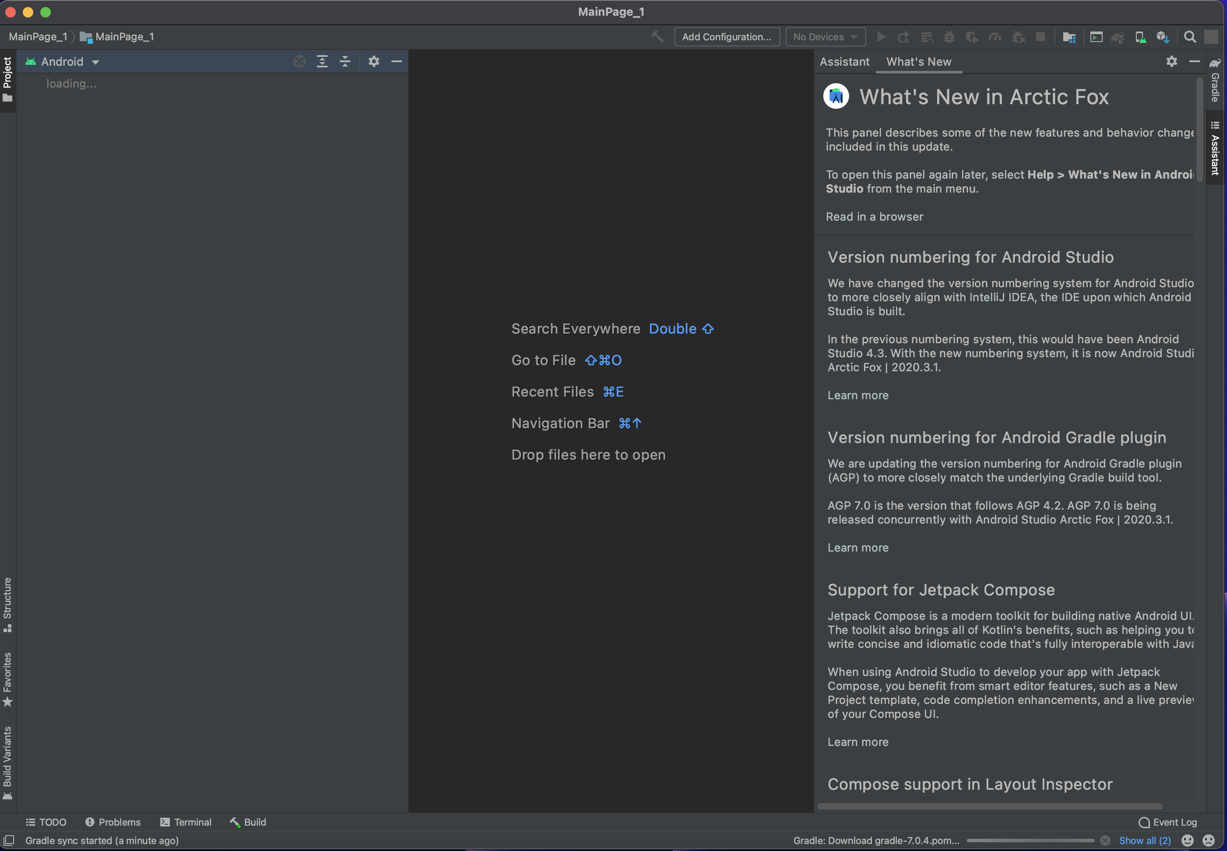The image size is (1227, 851).
Task: Click the AVD Manager device icon
Action: coord(1140,37)
